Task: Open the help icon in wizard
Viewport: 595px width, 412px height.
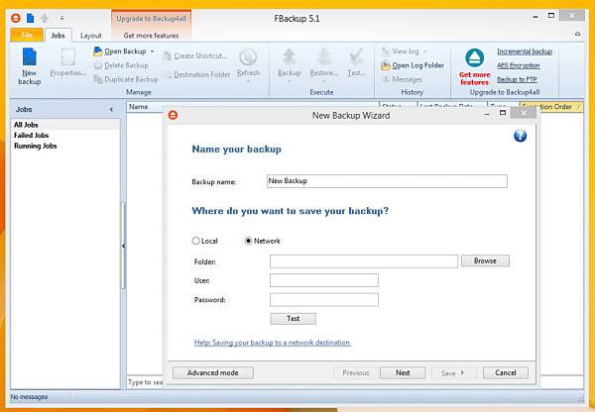Action: click(x=520, y=136)
